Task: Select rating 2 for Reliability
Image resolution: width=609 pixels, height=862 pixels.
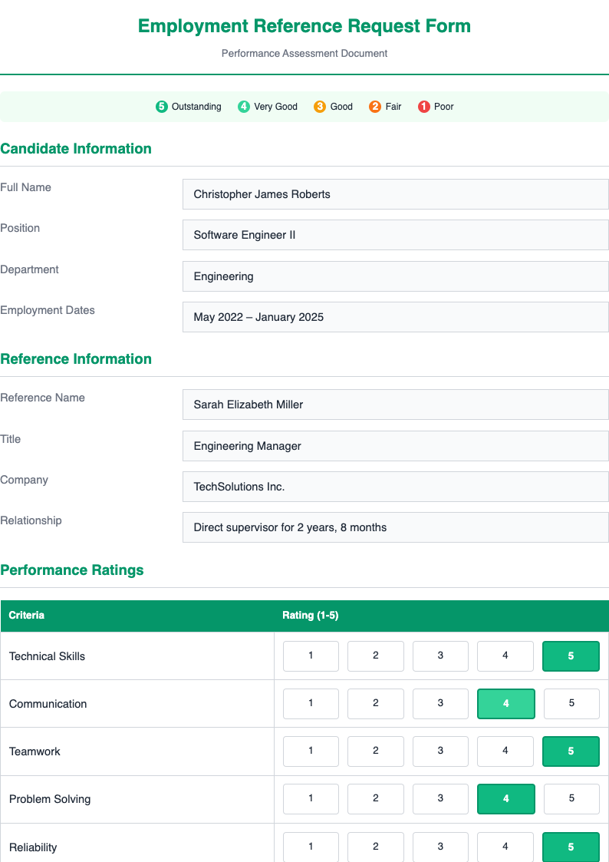Action: point(375,847)
